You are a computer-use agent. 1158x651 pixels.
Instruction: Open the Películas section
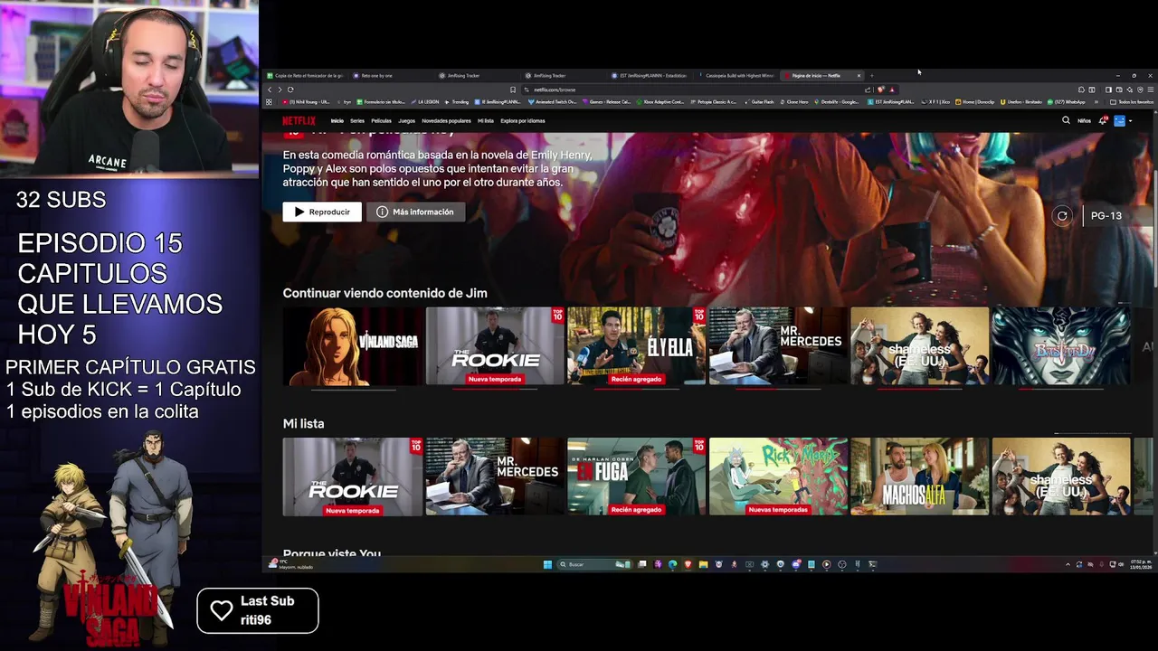tap(381, 120)
